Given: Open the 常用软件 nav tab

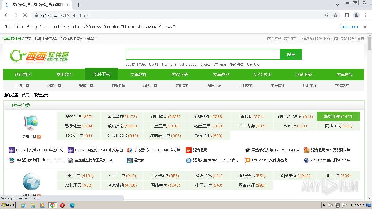Looking at the screenshot, I should pos(65,75).
